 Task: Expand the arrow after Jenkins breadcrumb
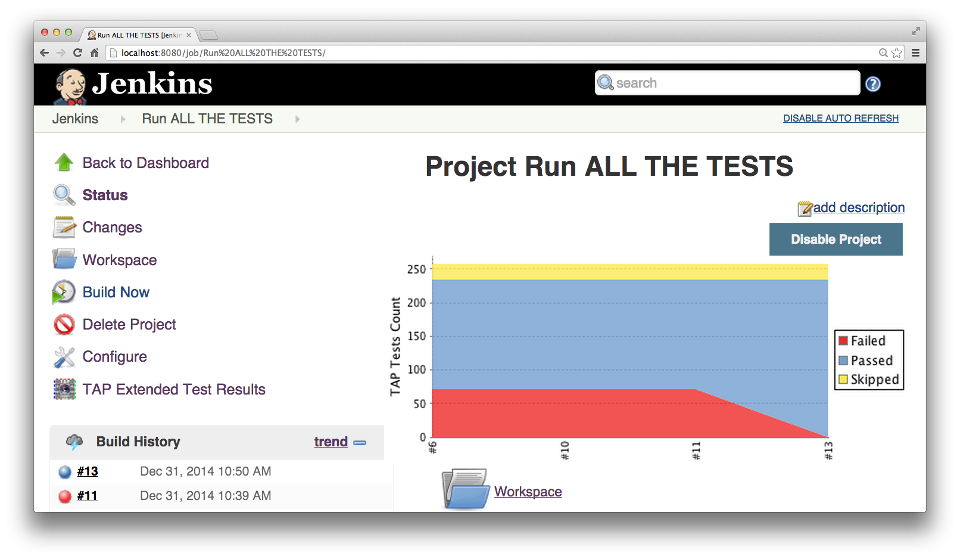tap(123, 119)
